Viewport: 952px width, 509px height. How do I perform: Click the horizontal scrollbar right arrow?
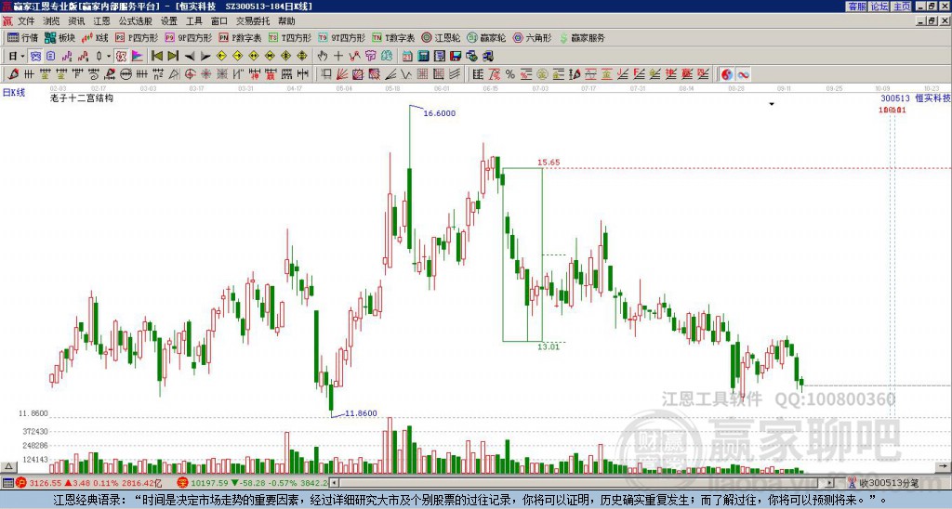(829, 483)
